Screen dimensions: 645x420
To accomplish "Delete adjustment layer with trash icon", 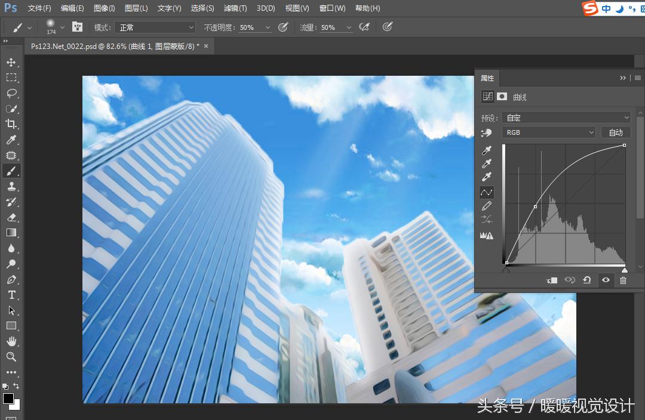I will (x=623, y=280).
